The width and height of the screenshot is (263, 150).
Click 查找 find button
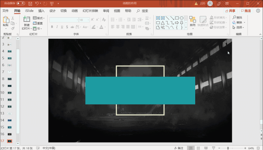tap(237, 17)
